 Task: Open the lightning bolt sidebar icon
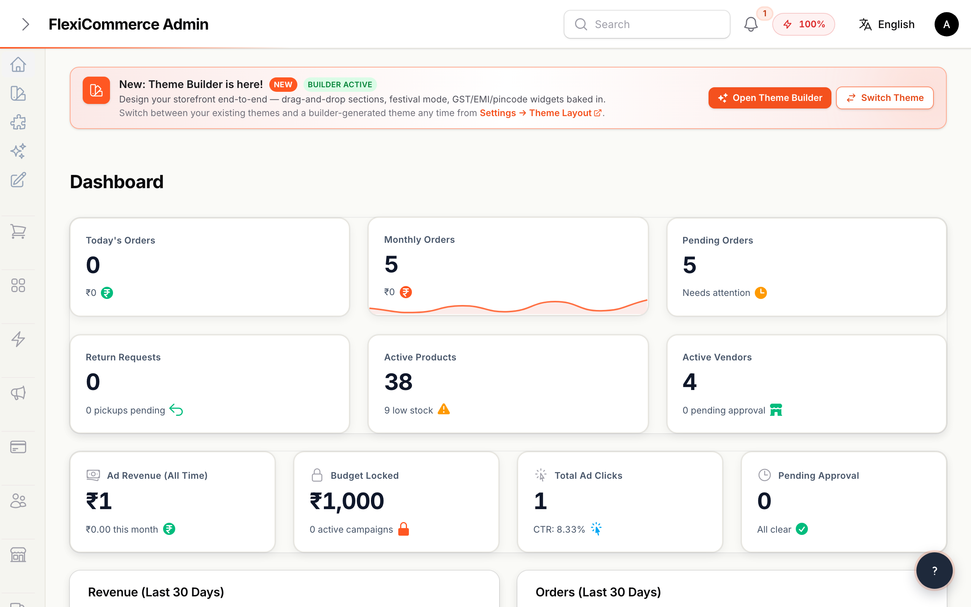pos(18,339)
